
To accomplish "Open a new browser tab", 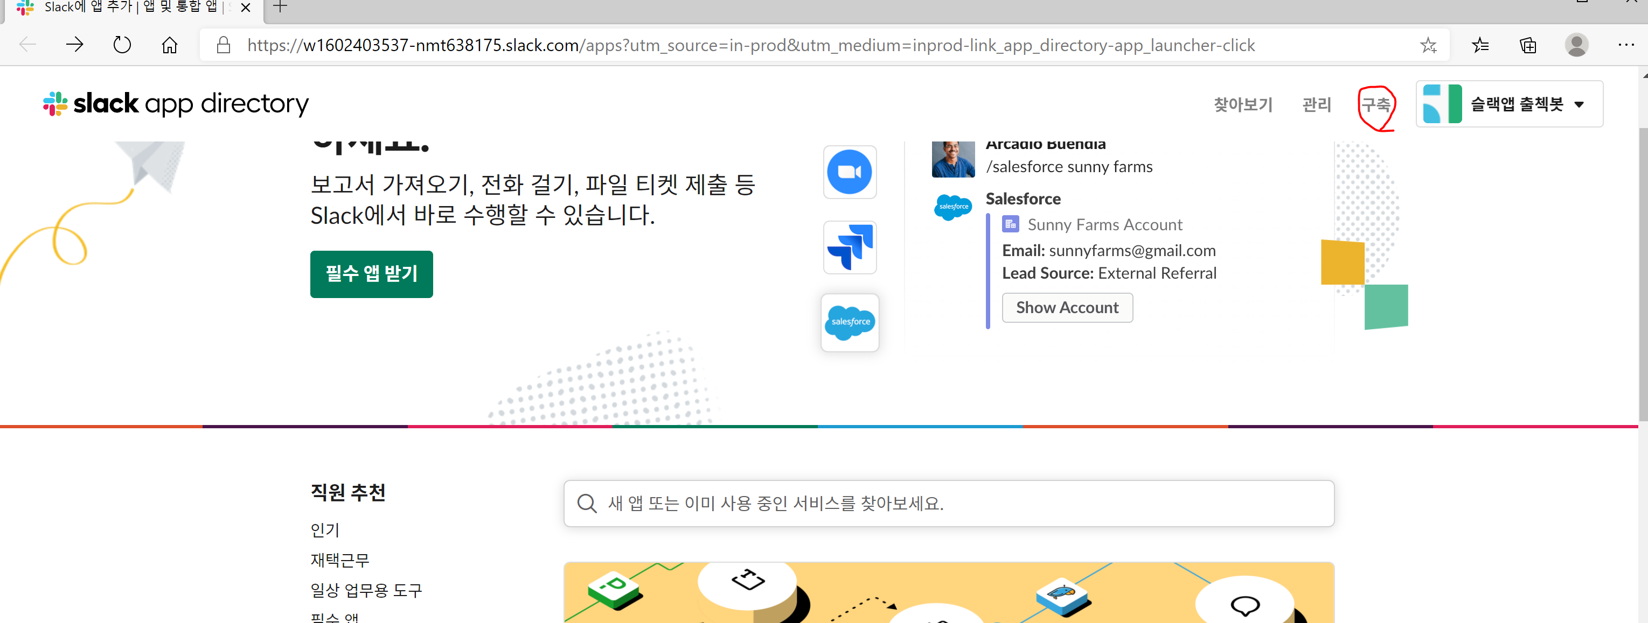I will pos(280,8).
